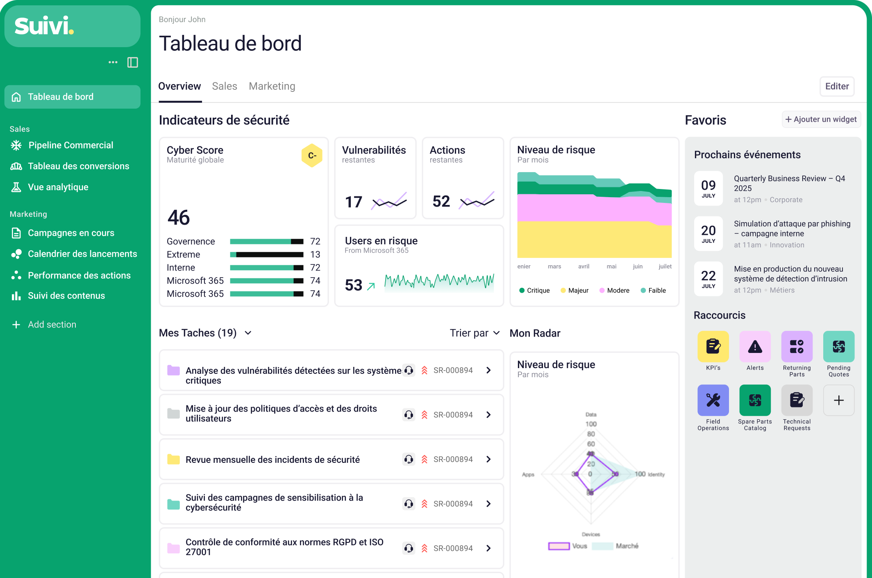Viewport: 872px width, 578px height.
Task: Open Technical Requests shortcut
Action: (x=797, y=400)
